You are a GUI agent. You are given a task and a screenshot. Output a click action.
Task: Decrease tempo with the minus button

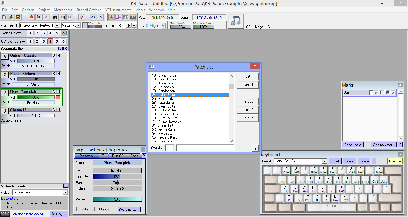(x=134, y=26)
